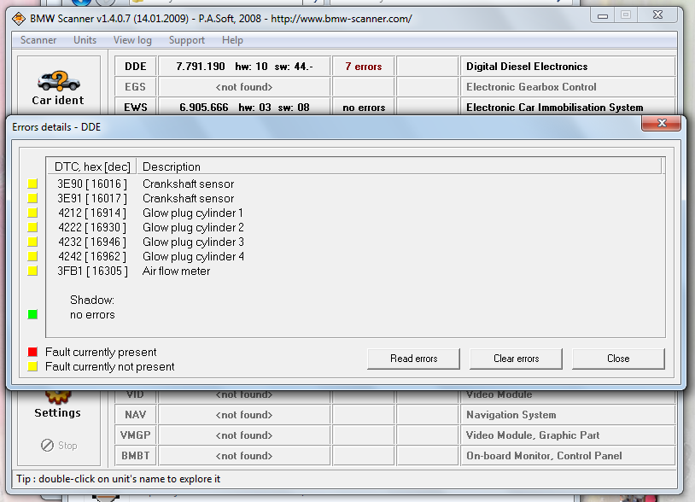The height and width of the screenshot is (502, 695).
Task: Click the VID unit name cell
Action: (x=136, y=395)
